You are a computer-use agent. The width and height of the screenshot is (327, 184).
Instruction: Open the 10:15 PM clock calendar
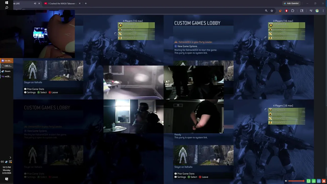[7, 170]
